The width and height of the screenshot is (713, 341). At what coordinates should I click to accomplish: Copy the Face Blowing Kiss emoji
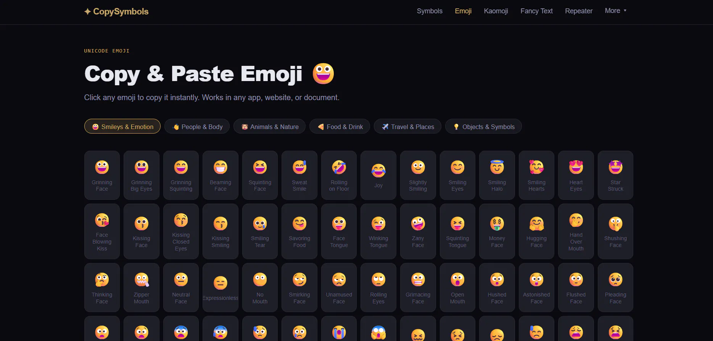point(102,231)
